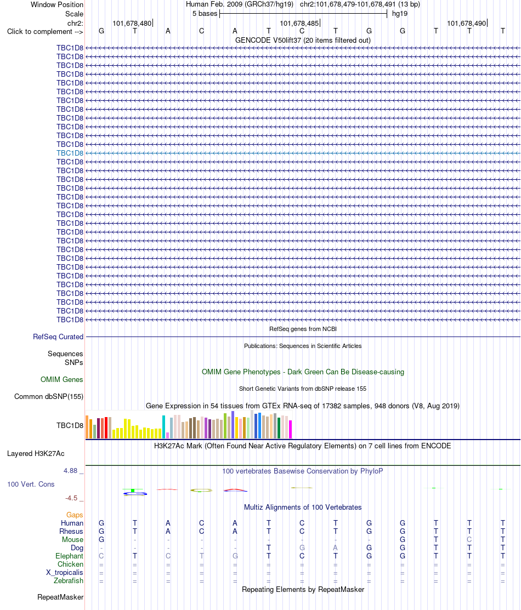Click the 'RepeatMasker' track label
521x610 pixels.
pos(60,597)
